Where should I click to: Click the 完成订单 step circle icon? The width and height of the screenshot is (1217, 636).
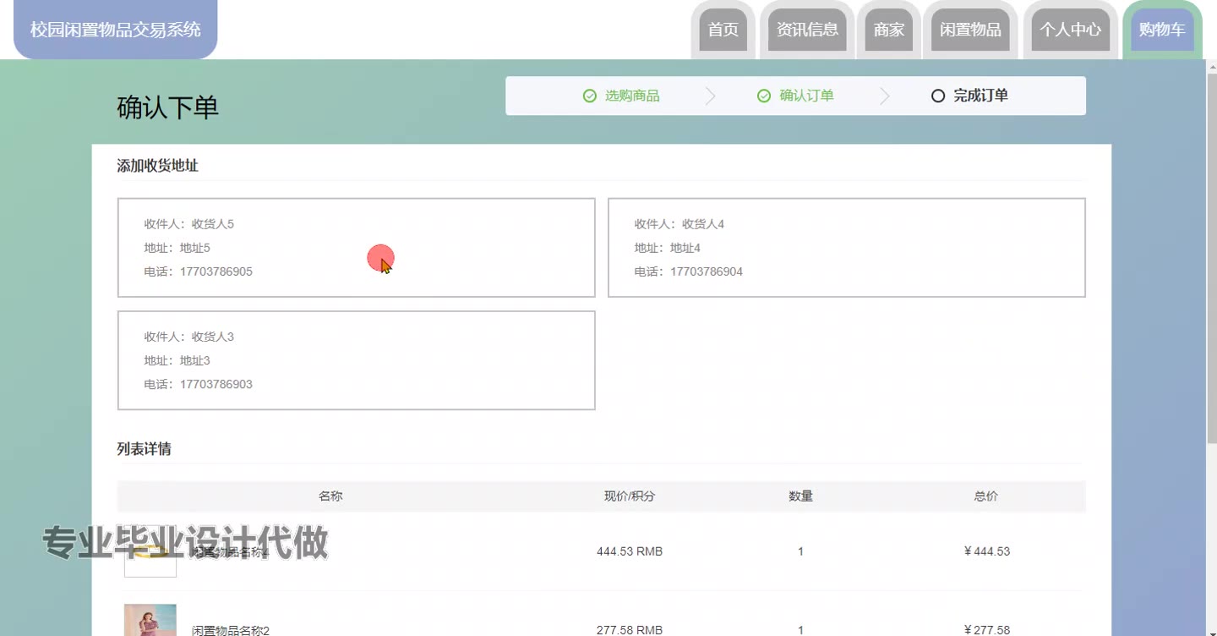(x=938, y=96)
